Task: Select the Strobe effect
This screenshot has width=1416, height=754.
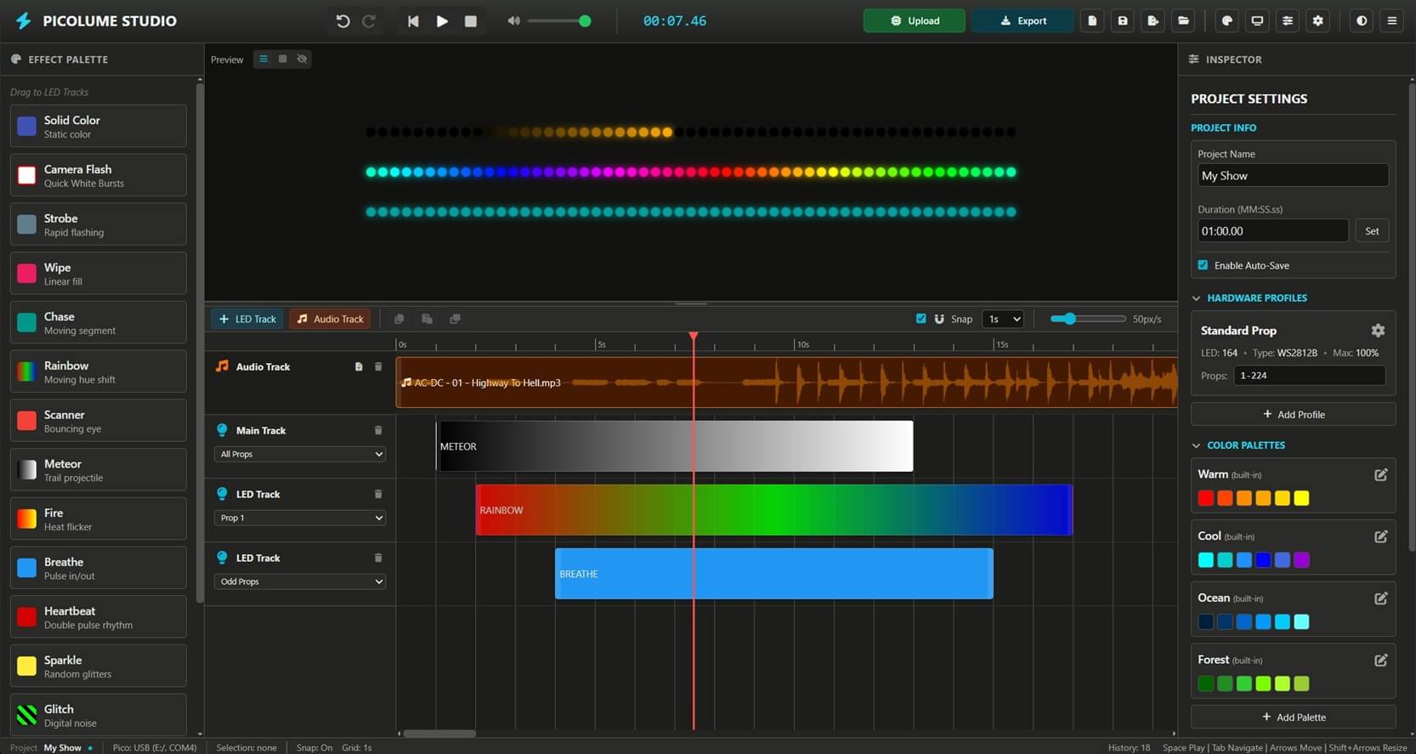Action: tap(99, 224)
